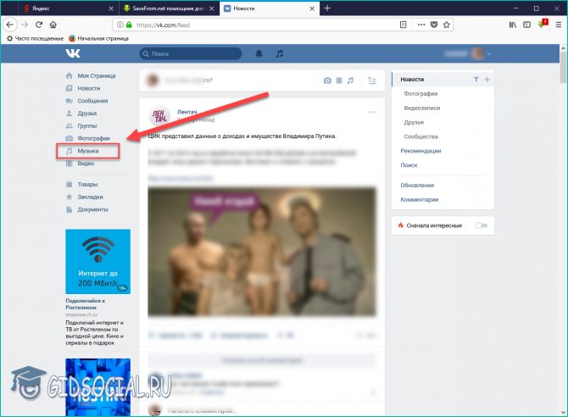Screen dimensions: 568x417
Task: Open Друзья in left sidebar menu
Action: 81,113
